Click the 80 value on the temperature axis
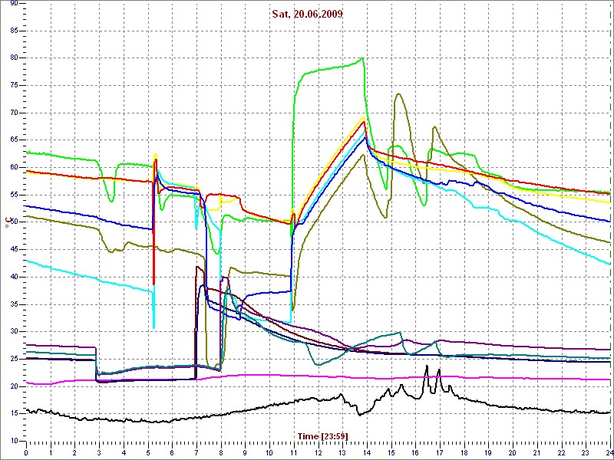The image size is (614, 460). point(14,58)
